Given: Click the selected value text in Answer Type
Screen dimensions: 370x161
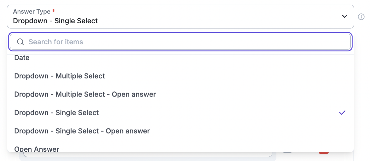Looking at the screenshot, I should 55,21.
